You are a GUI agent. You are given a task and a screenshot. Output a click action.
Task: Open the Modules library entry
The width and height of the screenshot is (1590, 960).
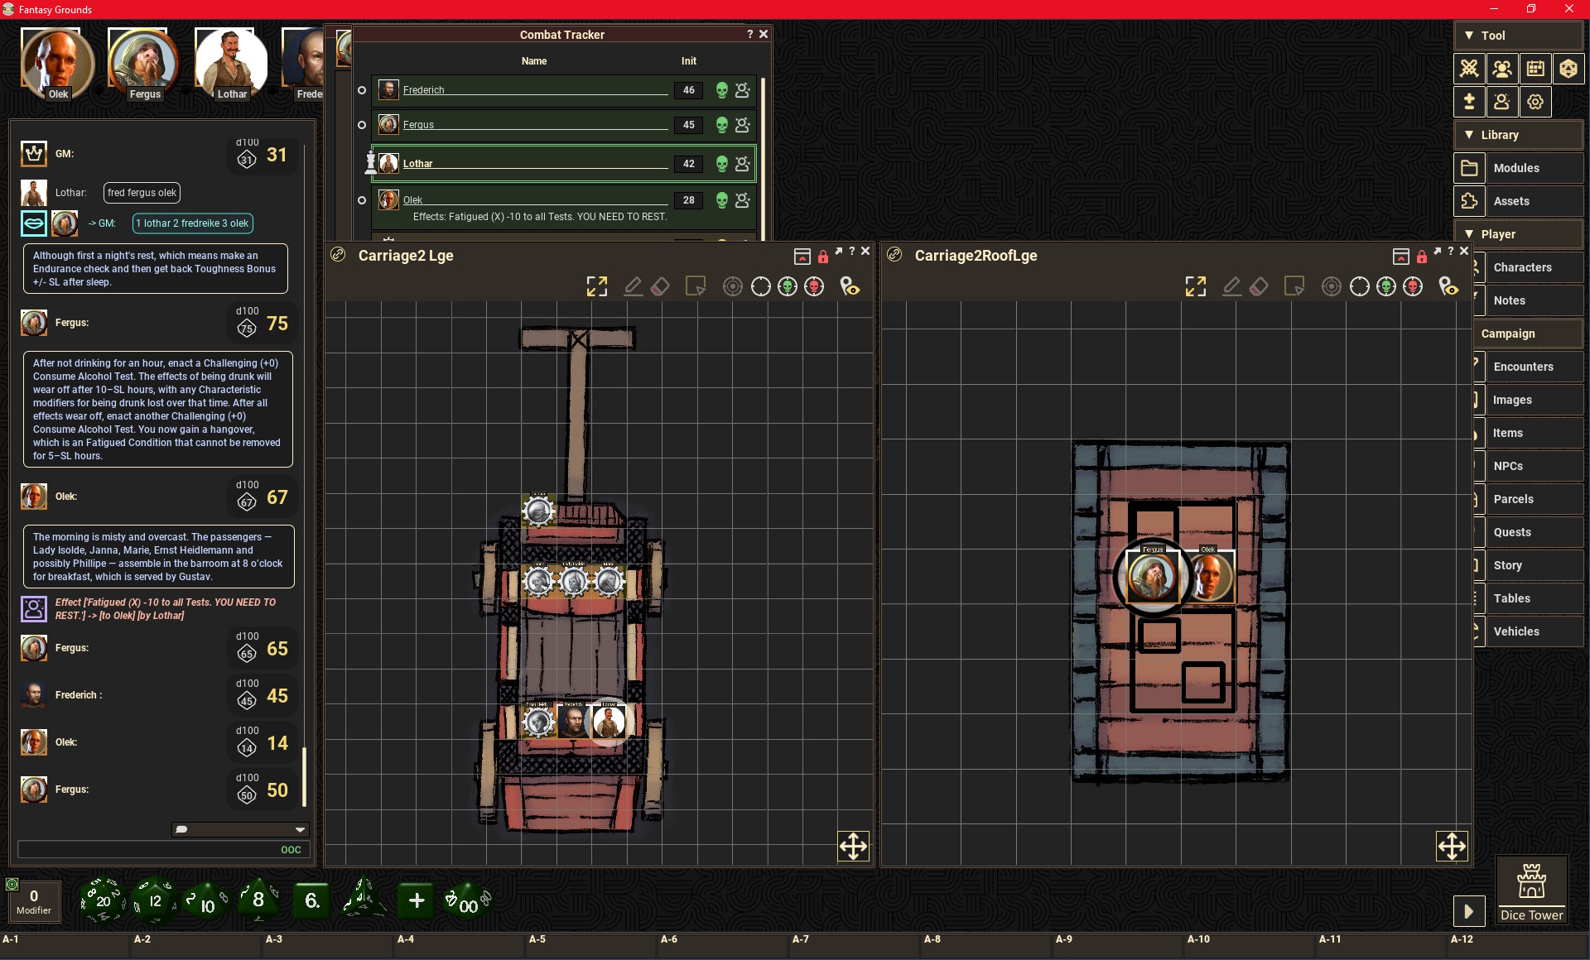pyautogui.click(x=1519, y=168)
